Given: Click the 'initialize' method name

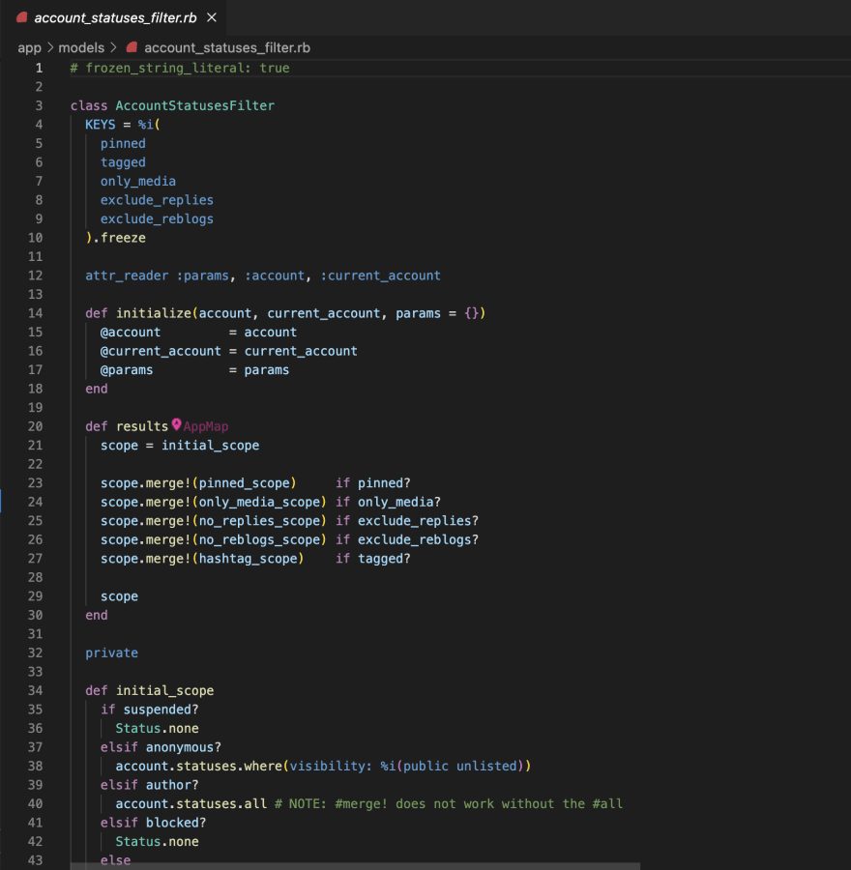Looking at the screenshot, I should 154,313.
